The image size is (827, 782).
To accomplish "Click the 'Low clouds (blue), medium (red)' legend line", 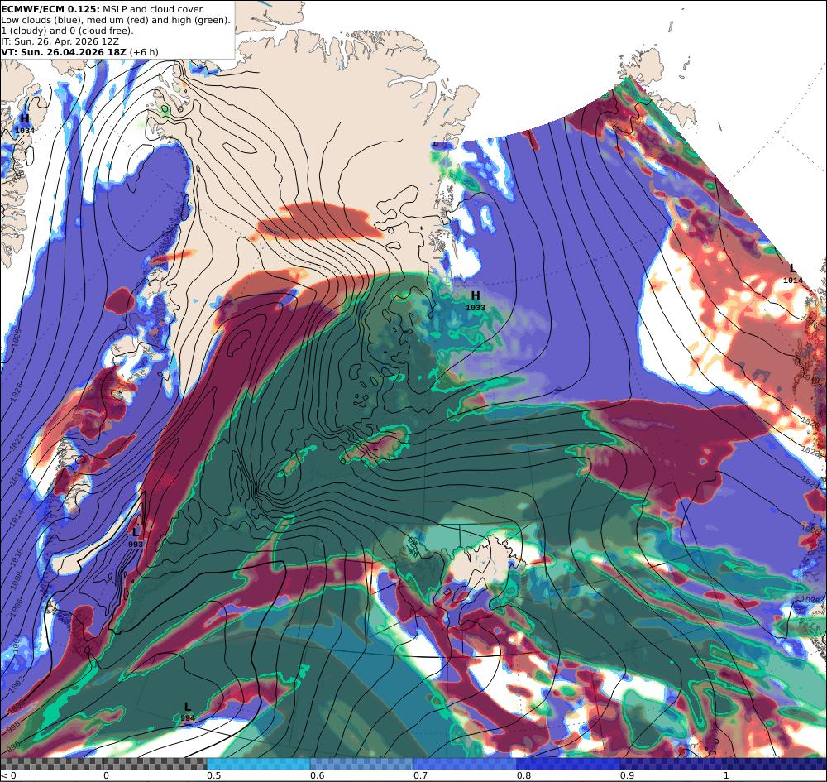I will coord(116,20).
